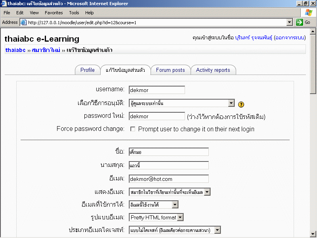Click the yellow help icon beside authentication dropdown
Screen dimensions: 317x238
pyautogui.click(x=241, y=104)
